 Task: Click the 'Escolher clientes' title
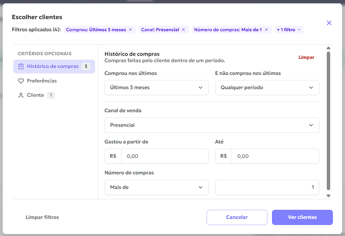(37, 17)
